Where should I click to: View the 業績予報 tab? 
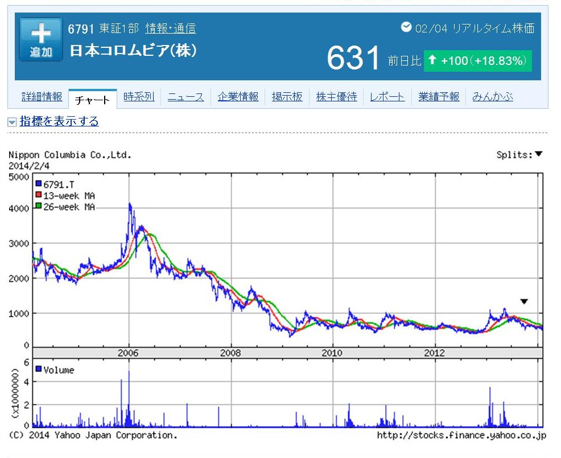coord(439,97)
